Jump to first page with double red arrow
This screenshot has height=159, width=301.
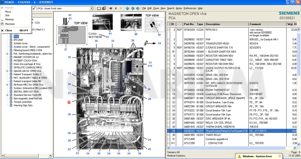pos(111,8)
